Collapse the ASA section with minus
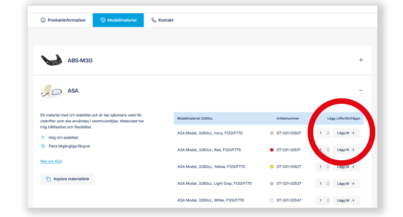 point(361,91)
